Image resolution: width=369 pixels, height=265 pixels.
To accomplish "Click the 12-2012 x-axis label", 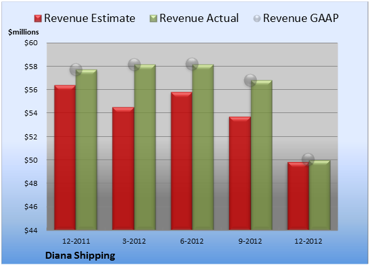I will click(308, 241).
